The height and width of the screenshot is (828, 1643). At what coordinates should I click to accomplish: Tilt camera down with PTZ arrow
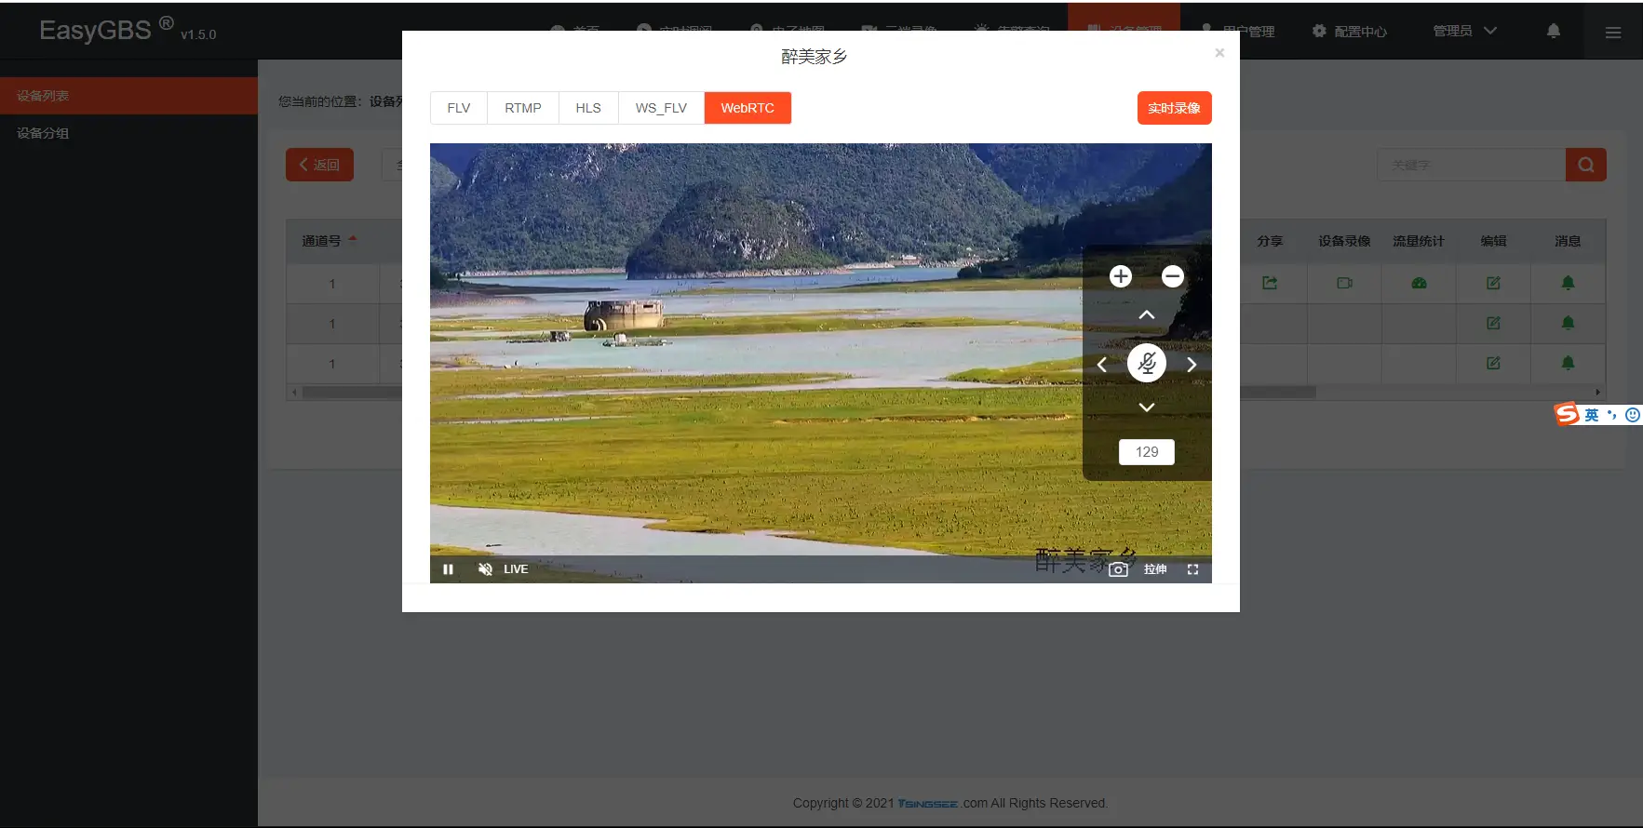pyautogui.click(x=1147, y=407)
